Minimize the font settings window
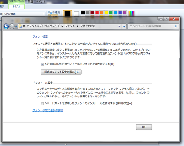This screenshot has width=184, height=146. tap(161, 19)
